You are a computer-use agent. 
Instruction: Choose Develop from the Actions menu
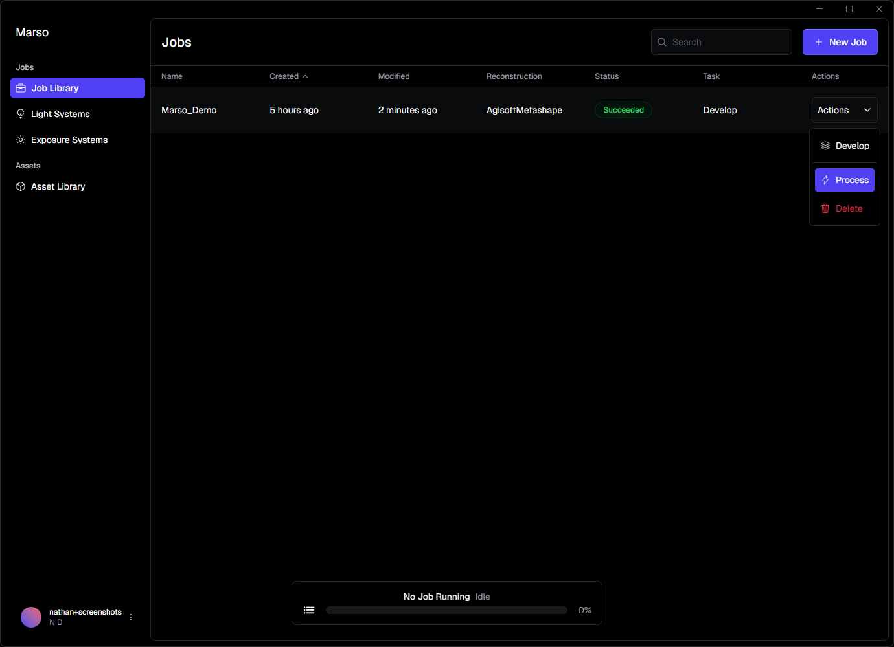click(845, 146)
